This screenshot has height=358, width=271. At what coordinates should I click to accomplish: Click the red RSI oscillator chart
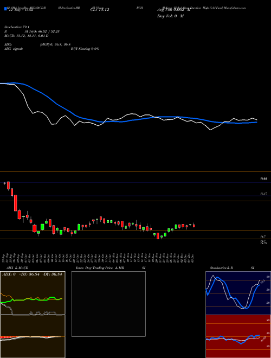(x=238, y=336)
